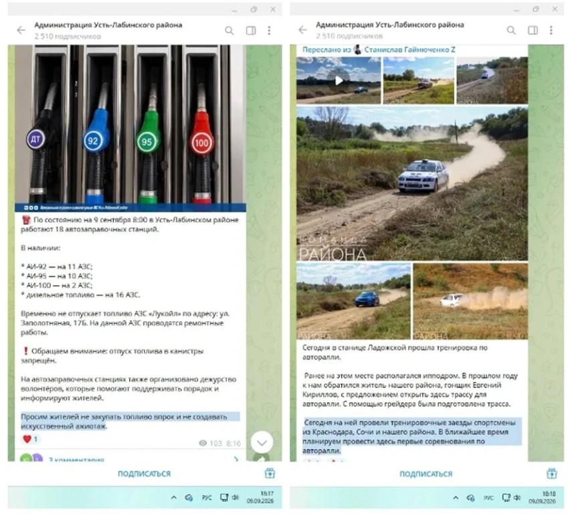Toggle the side panel in the fuel-post window
This screenshot has width=568, height=514.
251,30
